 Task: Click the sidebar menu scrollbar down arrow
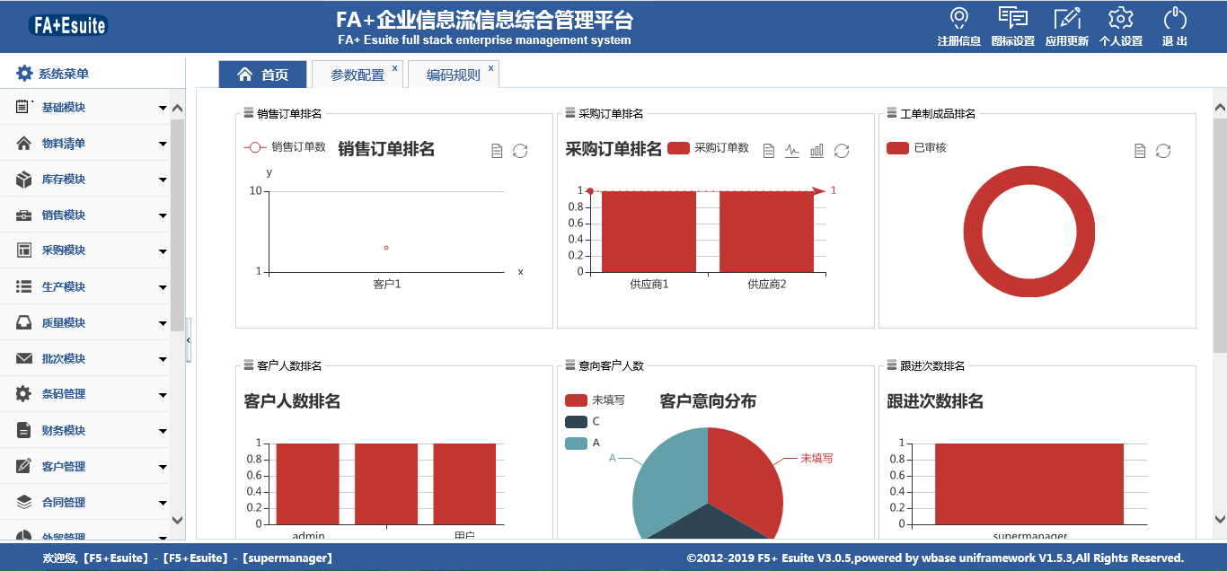[177, 519]
